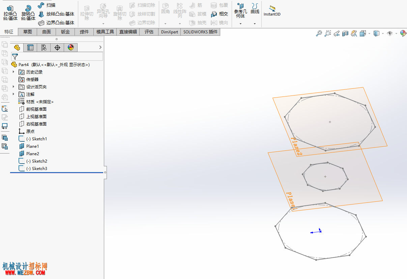Open the DimXpertManager tab
The image size is (407, 279).
coord(57,48)
